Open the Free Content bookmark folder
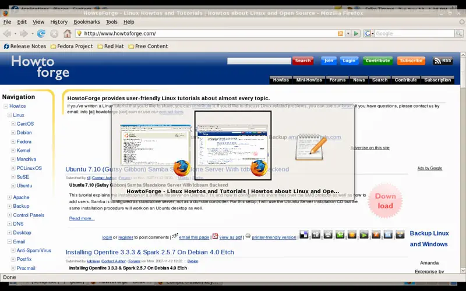 tap(149, 47)
